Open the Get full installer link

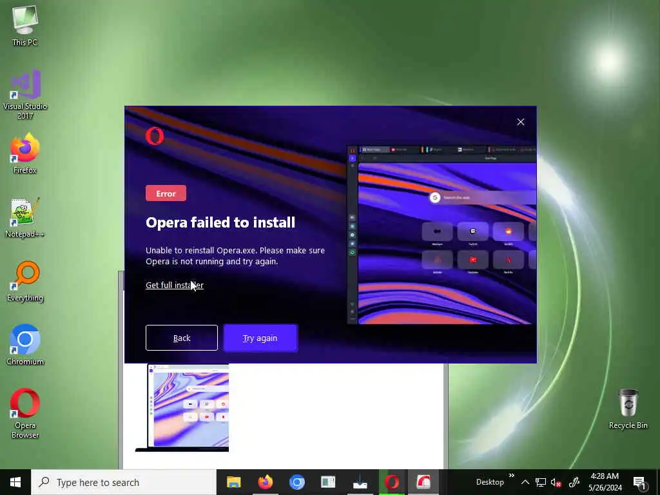[174, 285]
